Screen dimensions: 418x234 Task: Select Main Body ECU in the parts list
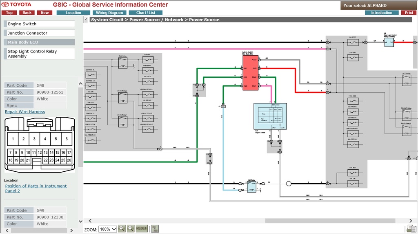tap(39, 42)
